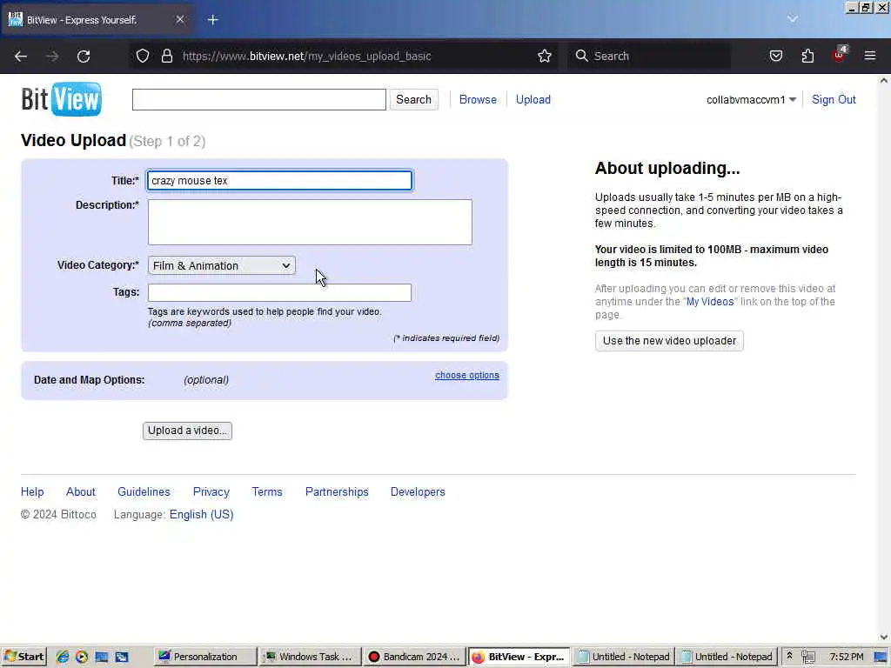
Task: Click the 7:52 PM taskbar clock
Action: point(846,657)
